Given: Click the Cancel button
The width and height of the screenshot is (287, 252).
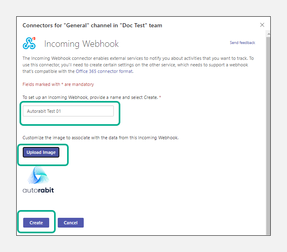Looking at the screenshot, I should (x=71, y=223).
